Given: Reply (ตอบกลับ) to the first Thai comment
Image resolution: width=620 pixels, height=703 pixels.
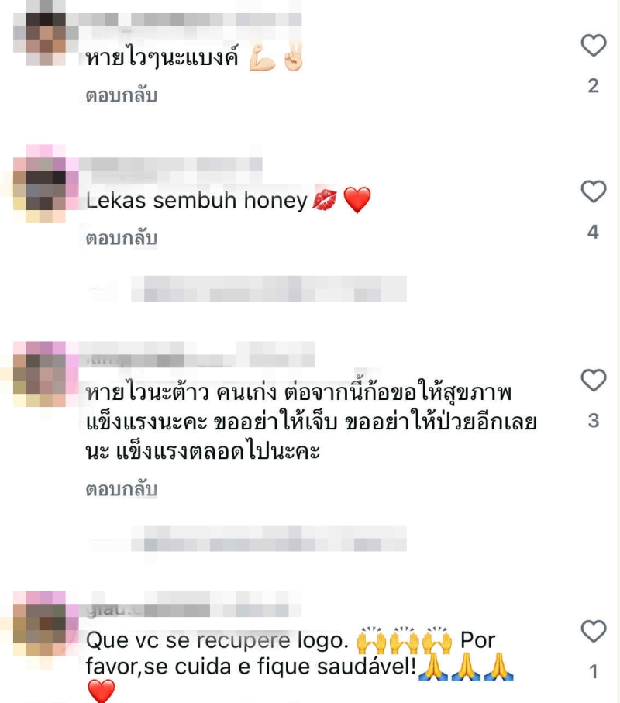Looking at the screenshot, I should point(122,95).
